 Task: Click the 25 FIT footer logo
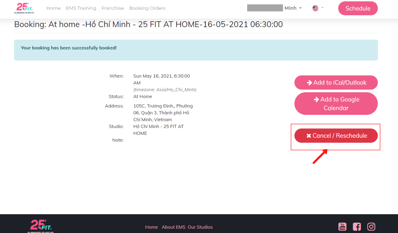tap(41, 226)
